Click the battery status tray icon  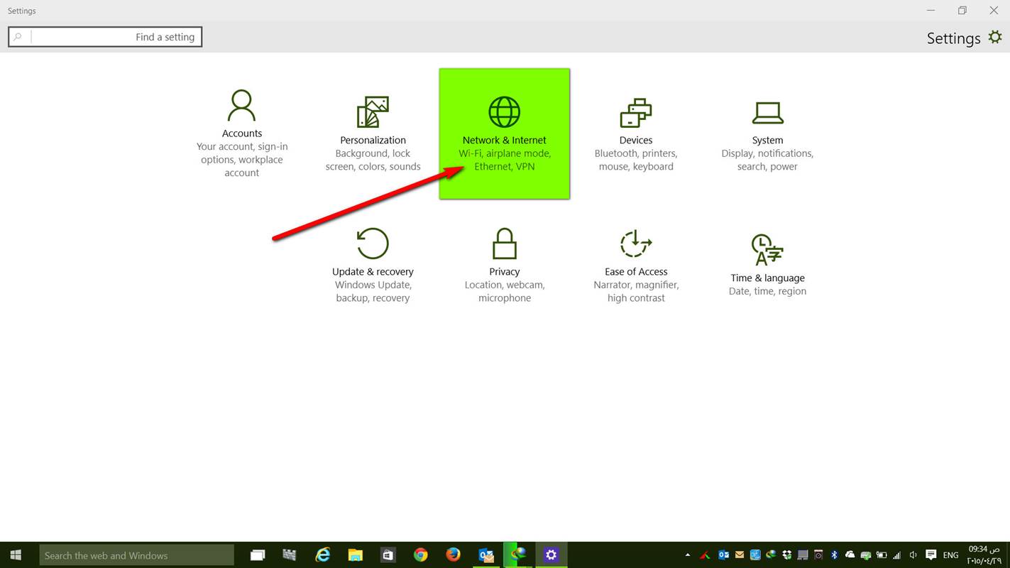(x=882, y=555)
